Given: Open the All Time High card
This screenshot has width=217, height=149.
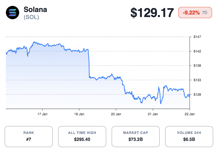Looking at the screenshot, I should (82, 136).
